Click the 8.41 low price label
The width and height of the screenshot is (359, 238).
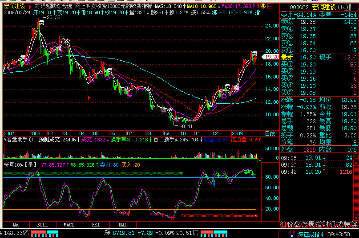click(x=187, y=126)
